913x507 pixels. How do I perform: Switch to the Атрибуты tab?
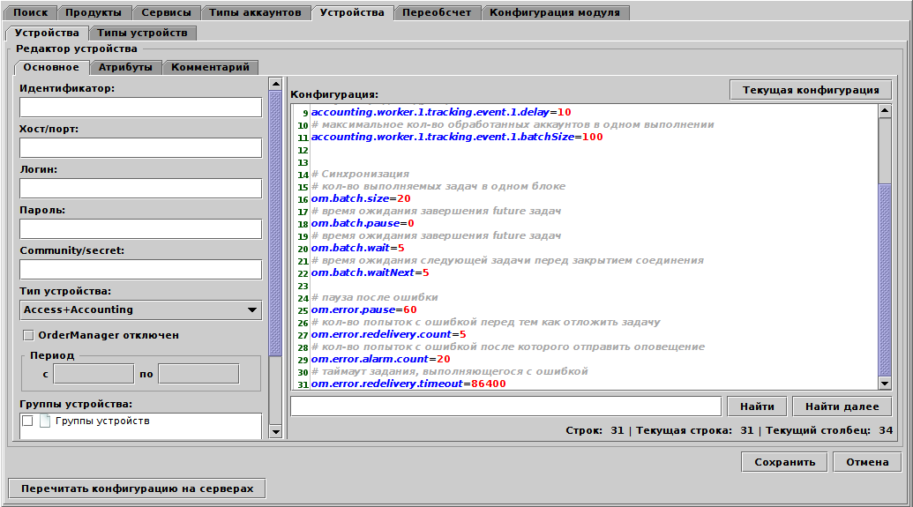coord(125,67)
